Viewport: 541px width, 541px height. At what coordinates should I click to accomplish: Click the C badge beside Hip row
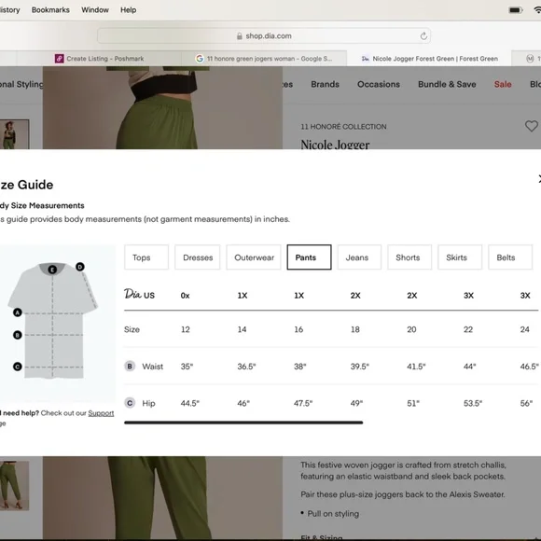click(130, 403)
